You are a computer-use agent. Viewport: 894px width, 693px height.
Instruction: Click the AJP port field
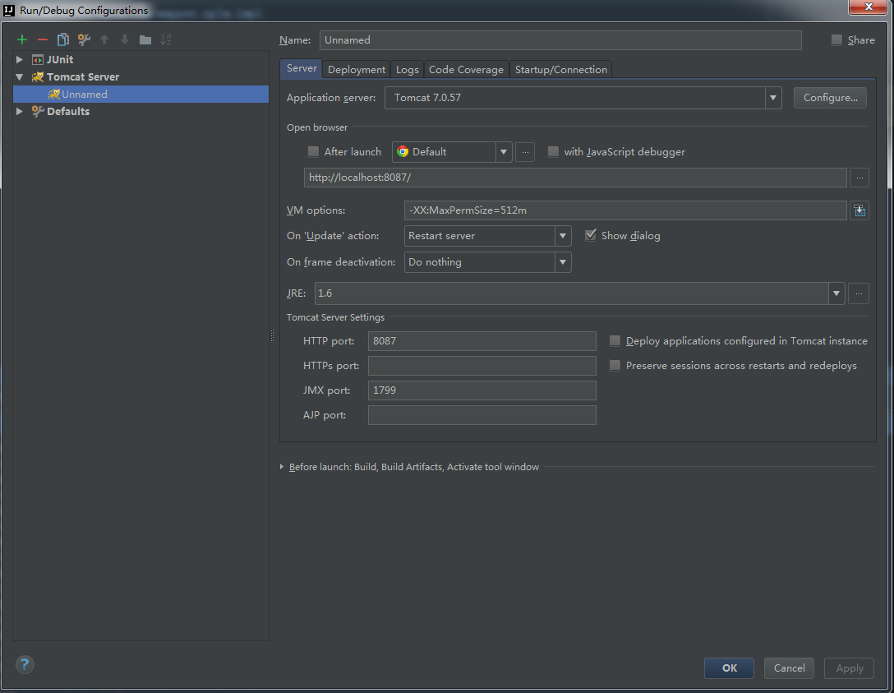[x=482, y=415]
